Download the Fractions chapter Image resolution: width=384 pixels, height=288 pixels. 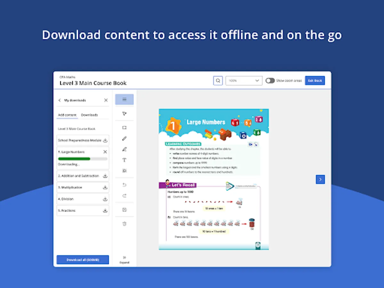tap(105, 211)
